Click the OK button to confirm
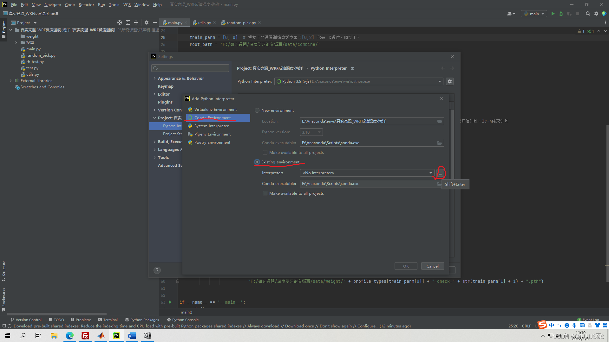Viewport: 609px width, 342px height. point(406,266)
